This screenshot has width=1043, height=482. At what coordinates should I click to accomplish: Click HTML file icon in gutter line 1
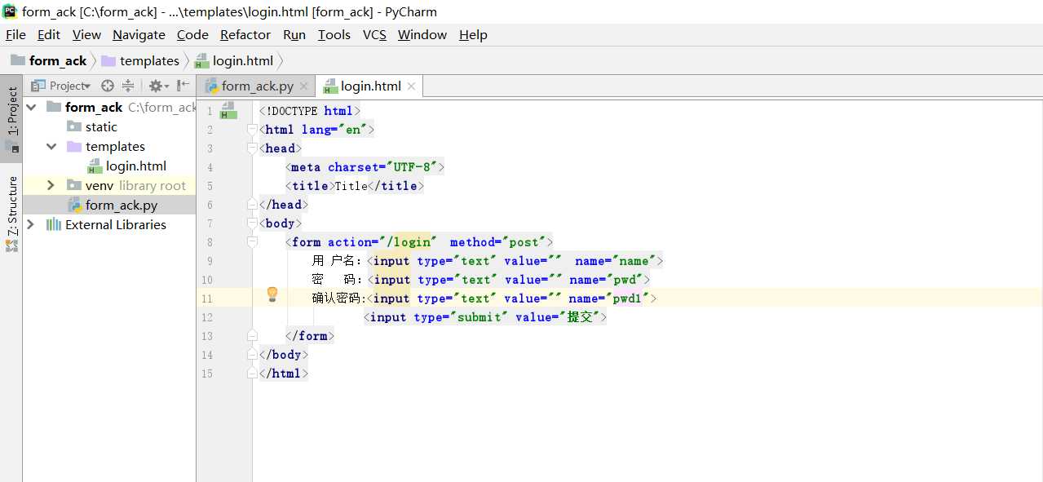228,110
